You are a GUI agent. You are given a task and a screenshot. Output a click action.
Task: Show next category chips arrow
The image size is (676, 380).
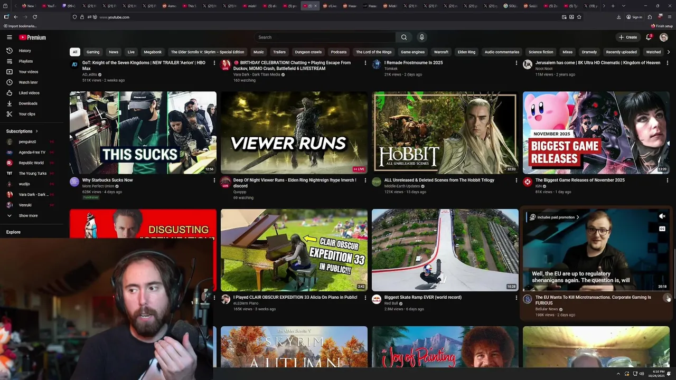pyautogui.click(x=669, y=52)
